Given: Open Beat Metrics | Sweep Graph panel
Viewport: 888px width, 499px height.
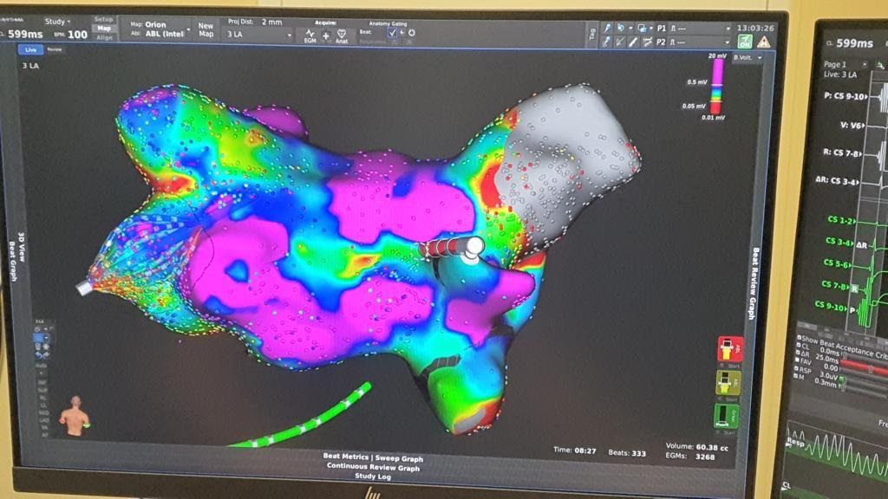Looking at the screenshot, I should pyautogui.click(x=373, y=457).
